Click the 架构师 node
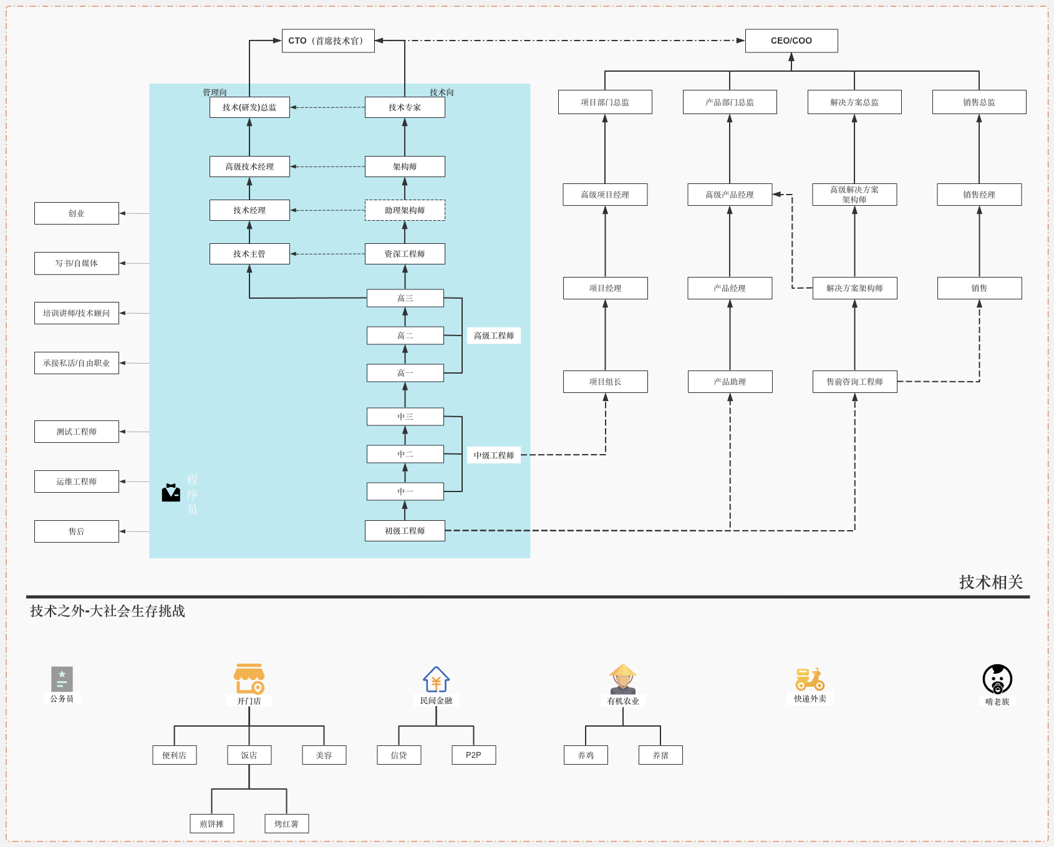This screenshot has height=847, width=1054. [x=405, y=167]
